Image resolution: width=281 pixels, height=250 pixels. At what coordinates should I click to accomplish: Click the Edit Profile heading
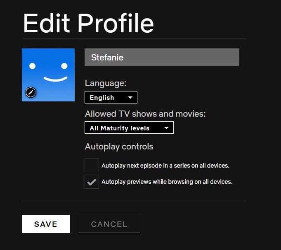89,23
